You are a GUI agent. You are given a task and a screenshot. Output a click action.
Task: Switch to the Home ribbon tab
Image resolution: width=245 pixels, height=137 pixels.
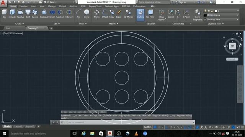click(13, 6)
